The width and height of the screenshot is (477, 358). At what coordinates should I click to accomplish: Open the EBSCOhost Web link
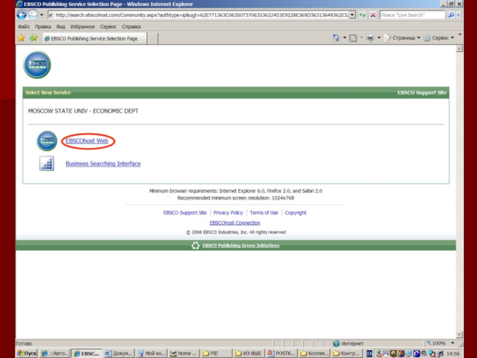pyautogui.click(x=87, y=141)
